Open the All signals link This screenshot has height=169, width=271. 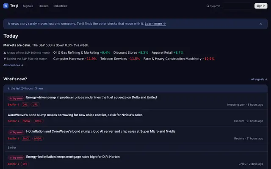(259, 79)
